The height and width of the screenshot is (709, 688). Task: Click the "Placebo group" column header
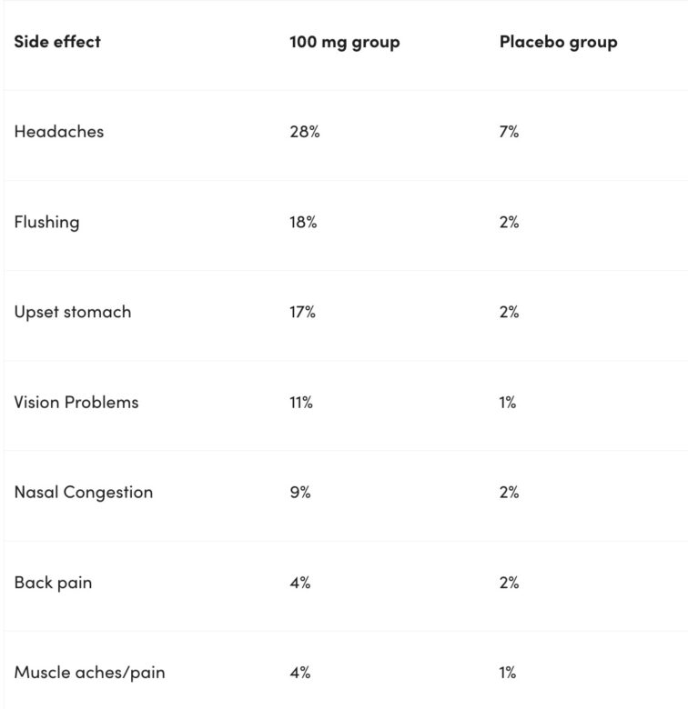click(558, 42)
